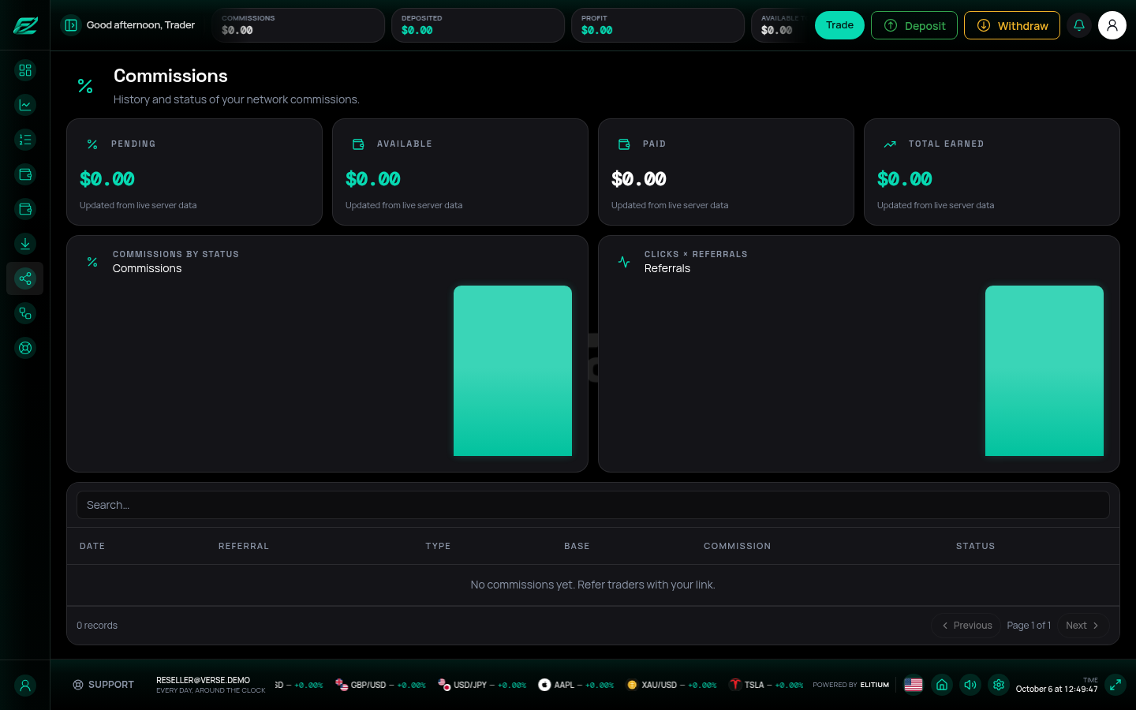1136x710 pixels.
Task: Open the notifications bell
Action: pos(1079,25)
